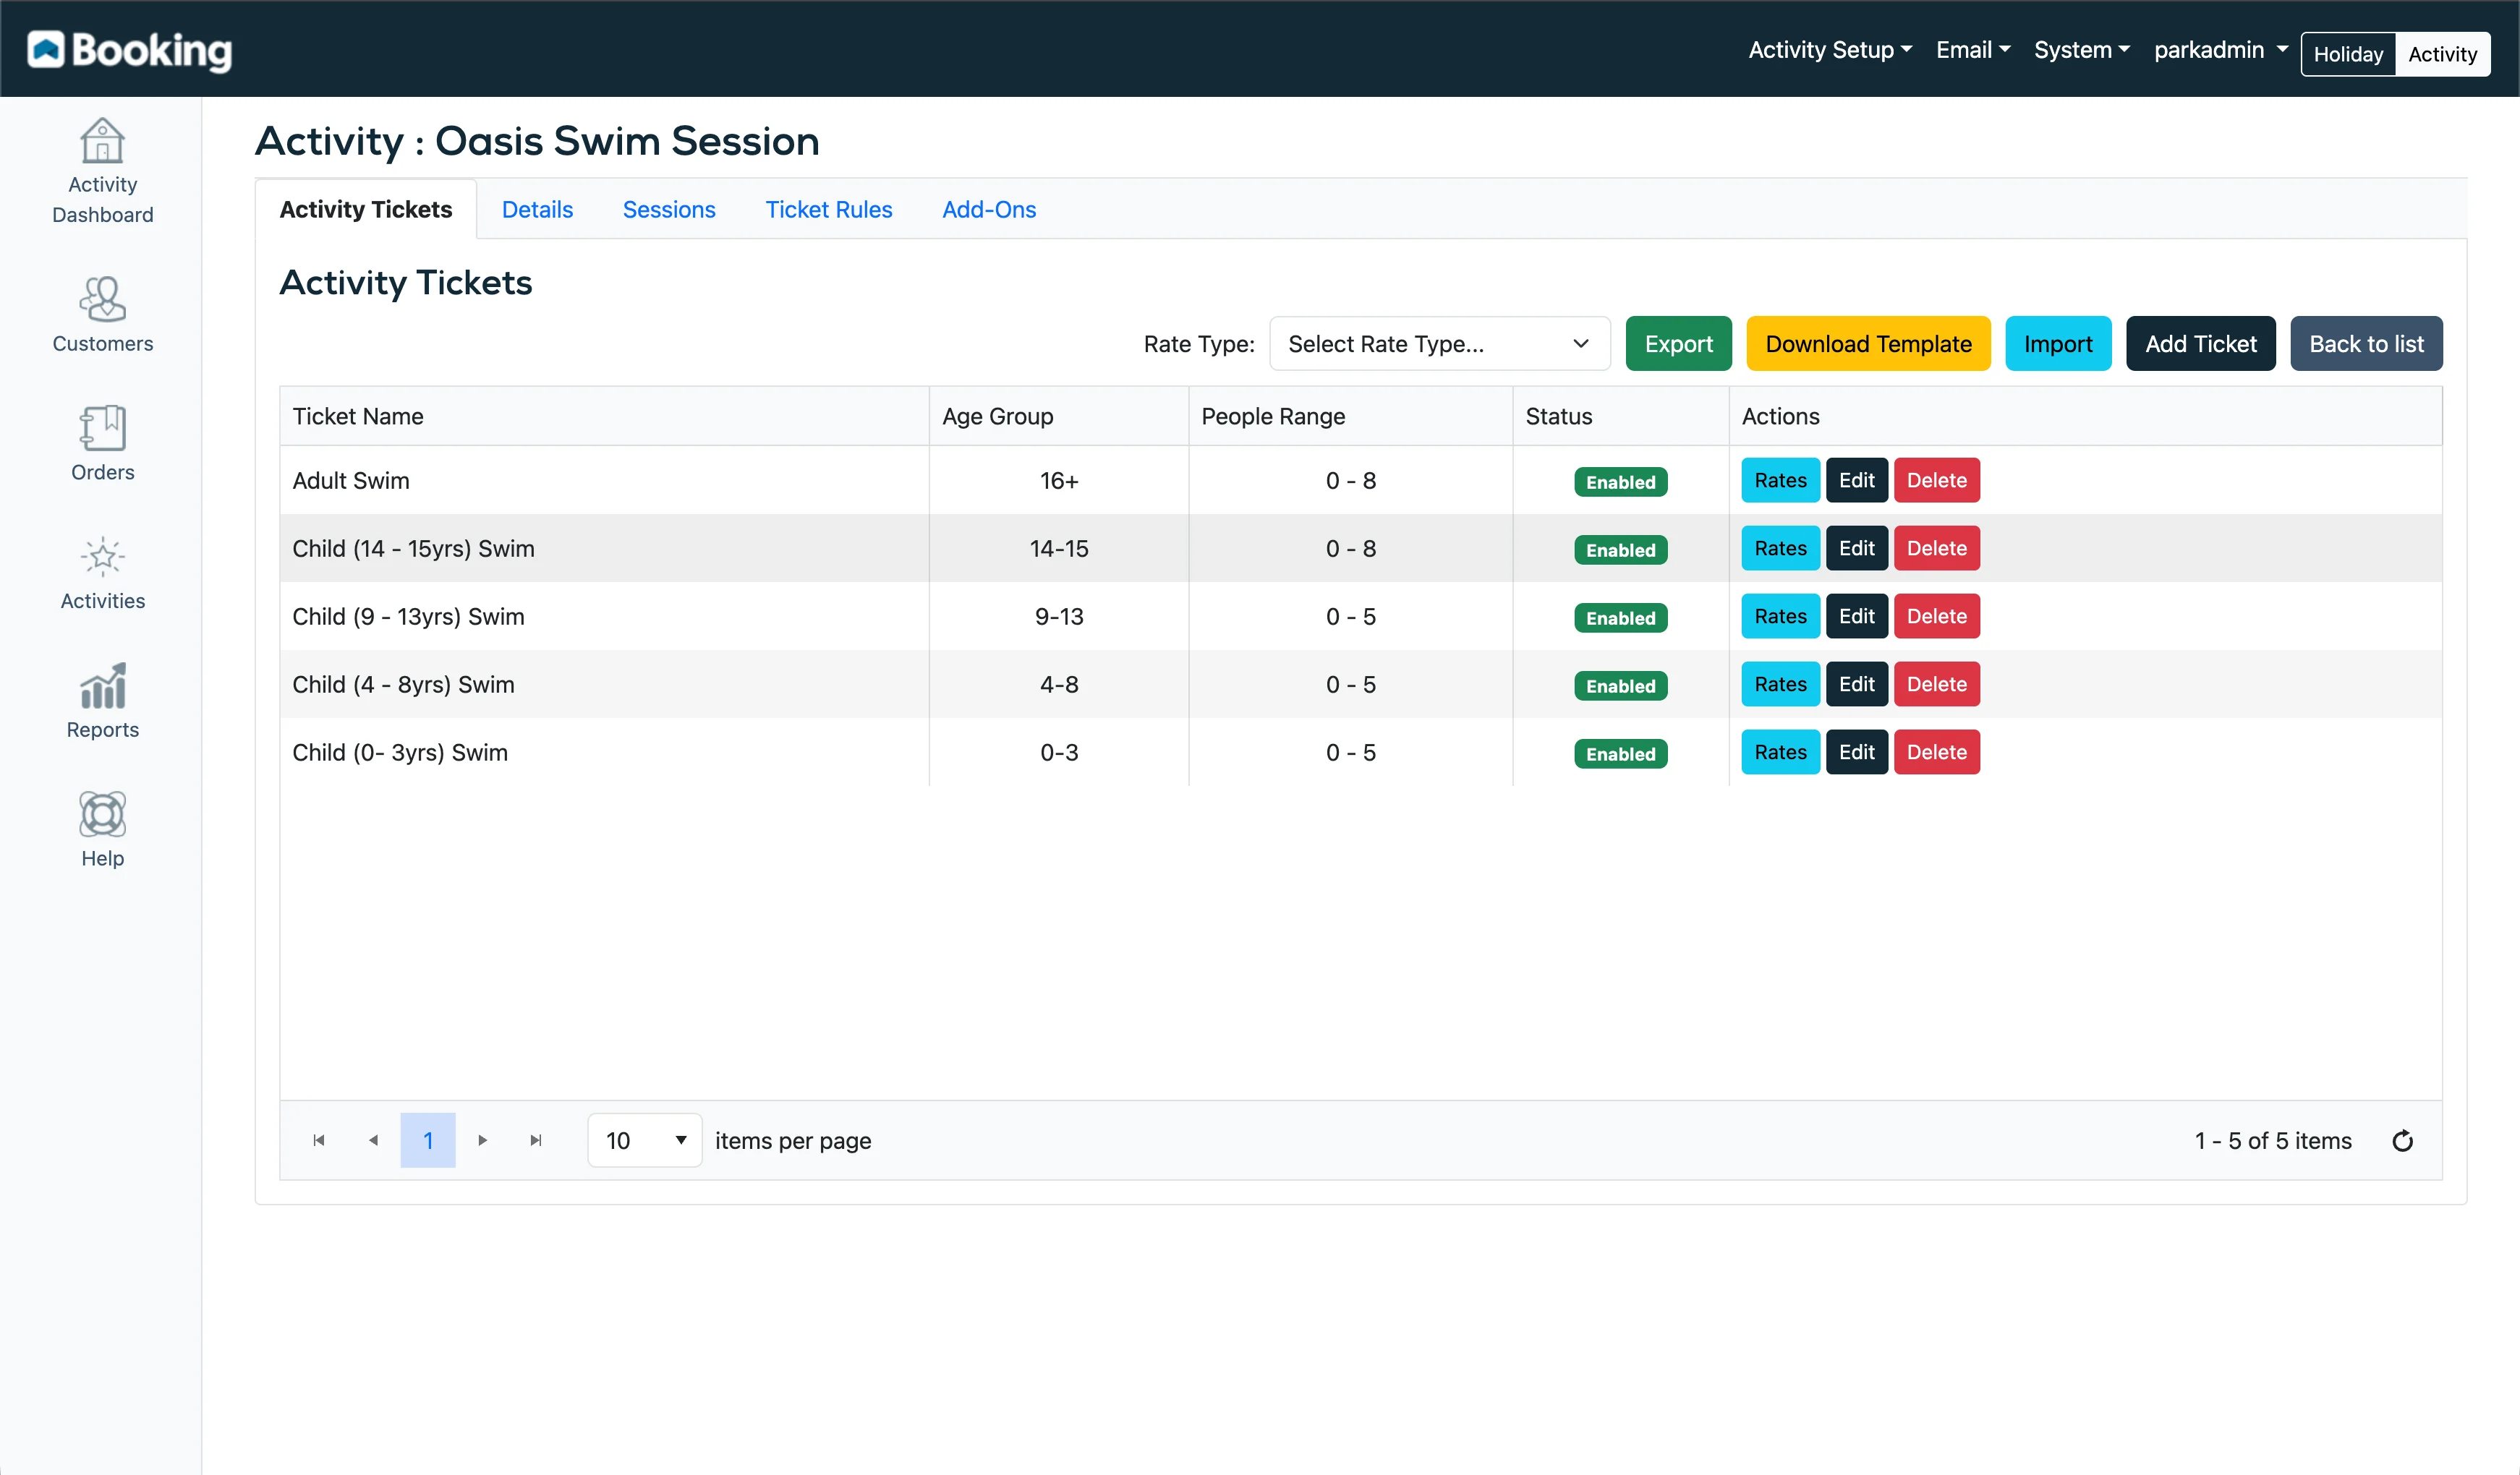Open Rates for Child (4 - 8yrs) Swim

coord(1780,685)
